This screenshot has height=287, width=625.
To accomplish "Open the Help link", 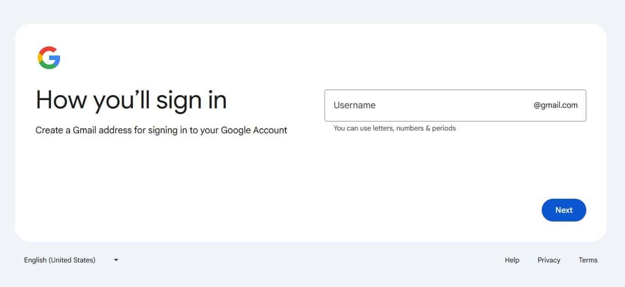I will [512, 260].
